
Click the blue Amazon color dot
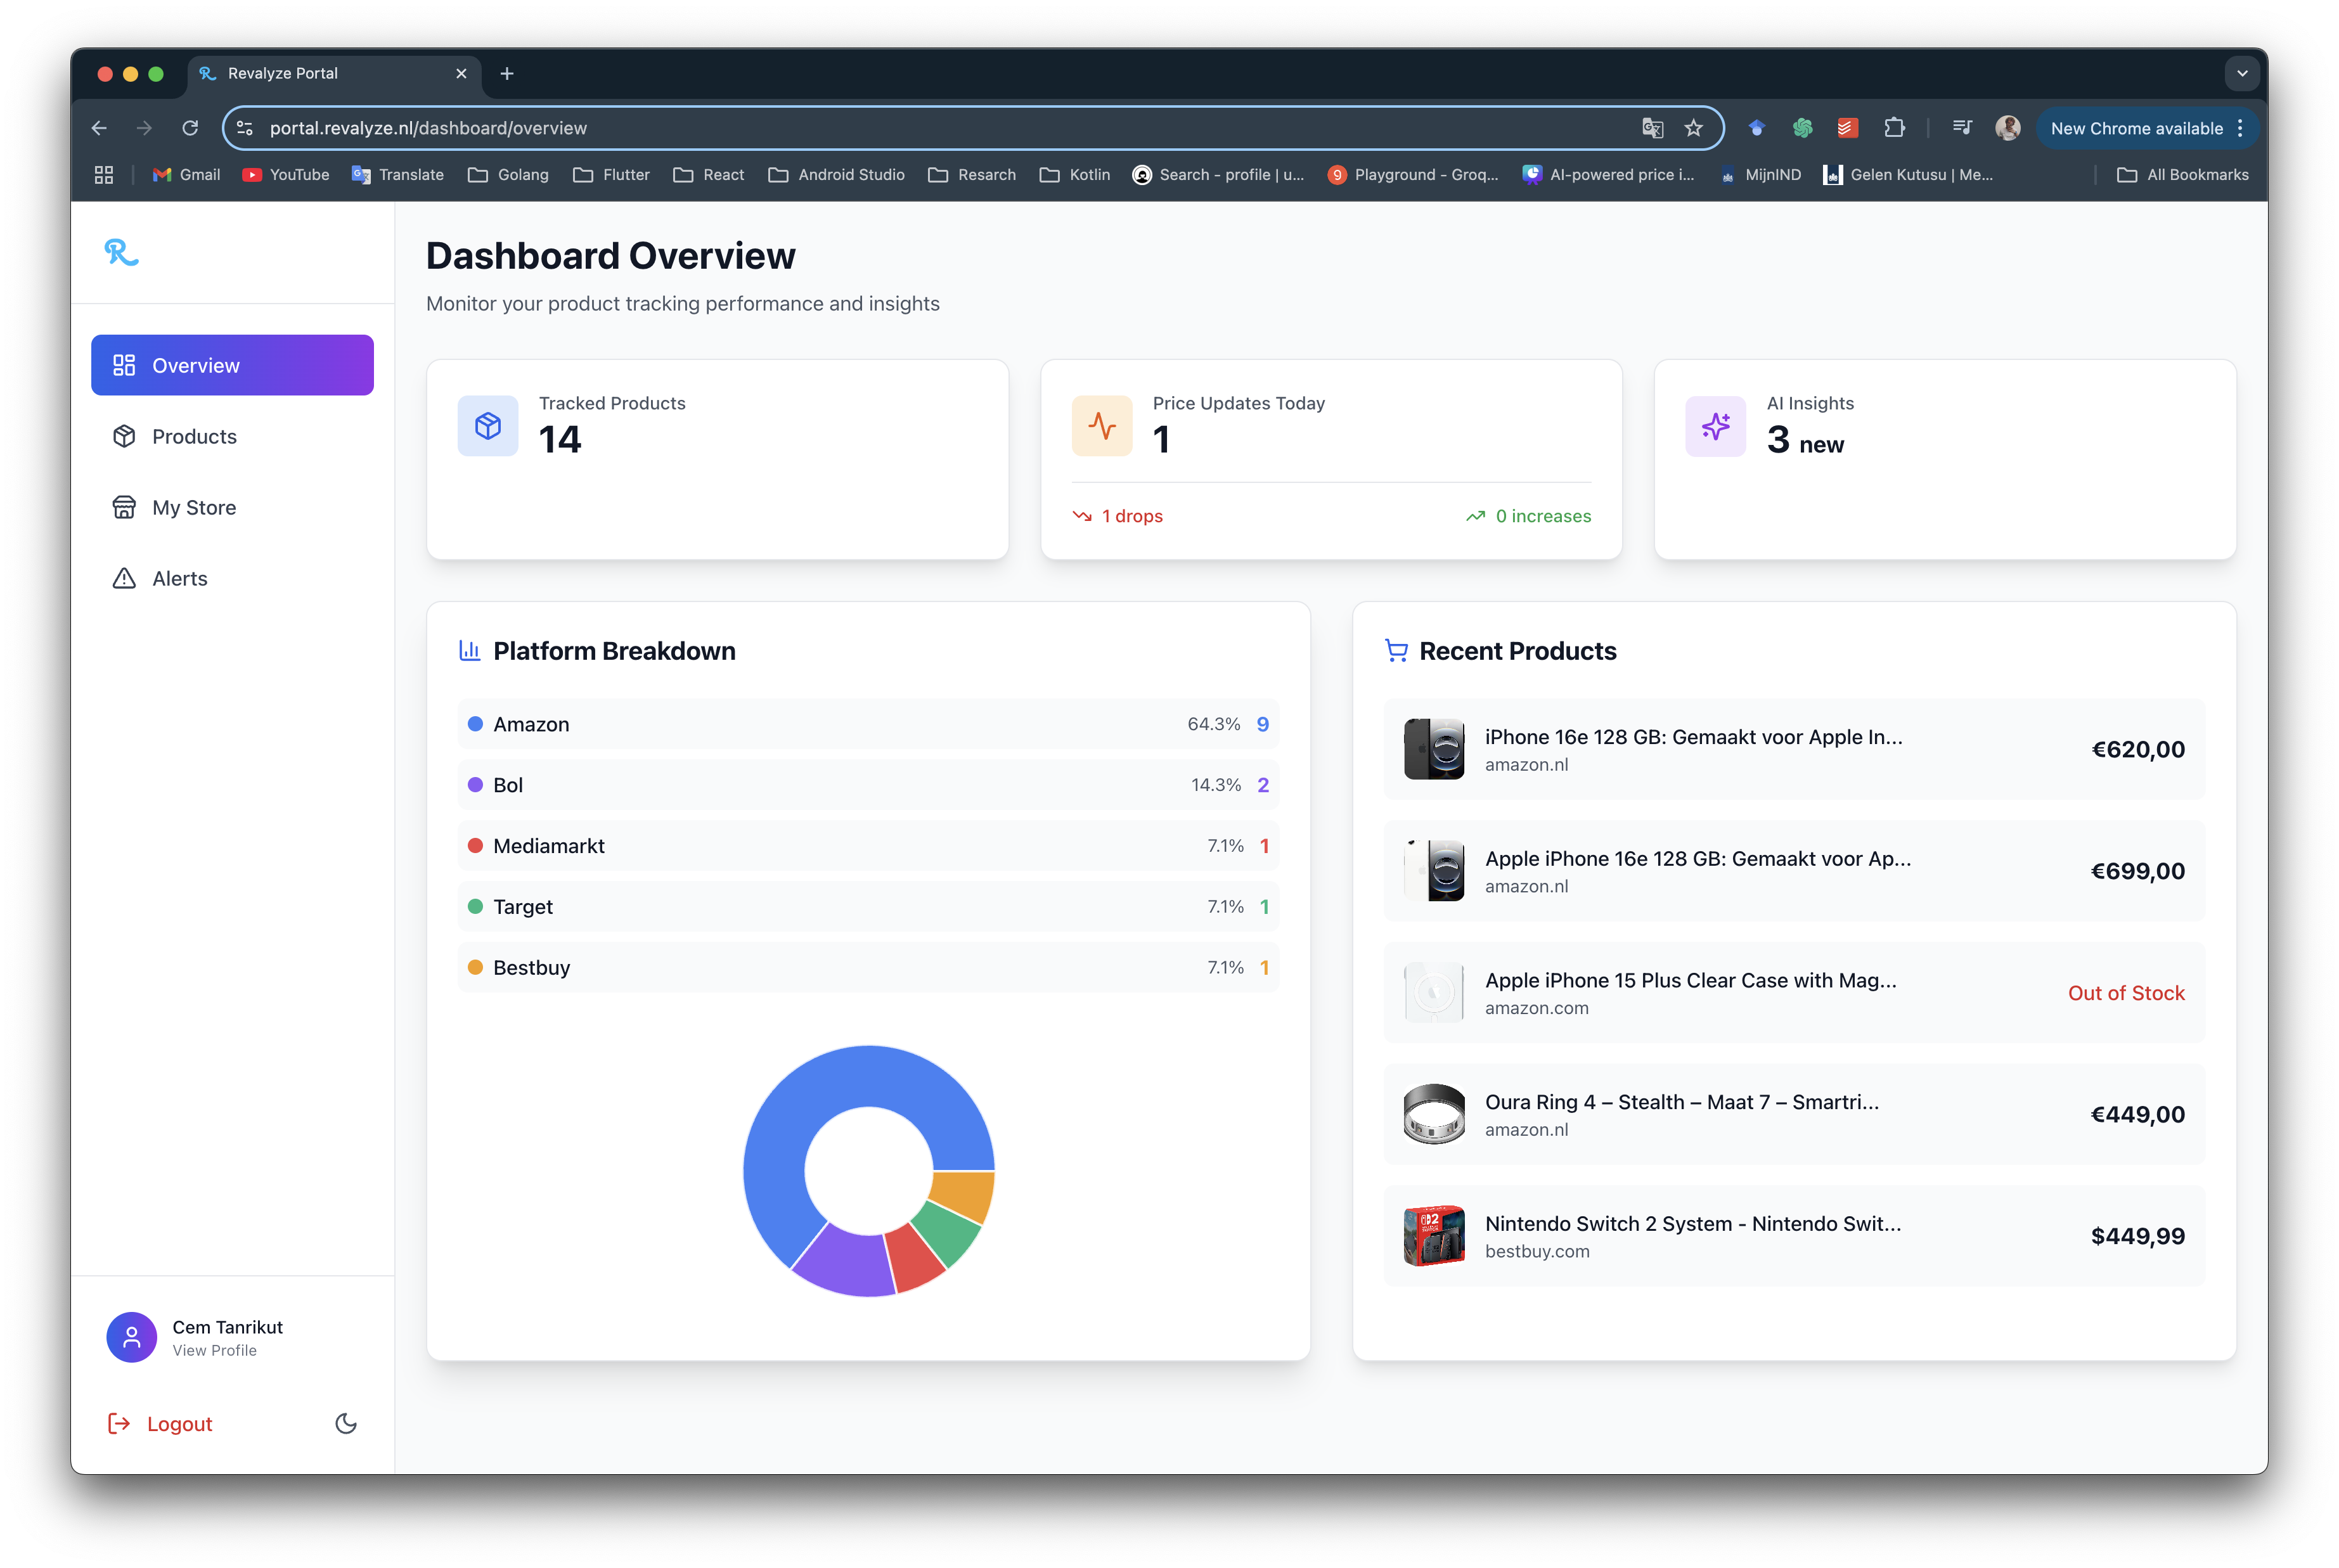[x=476, y=724]
